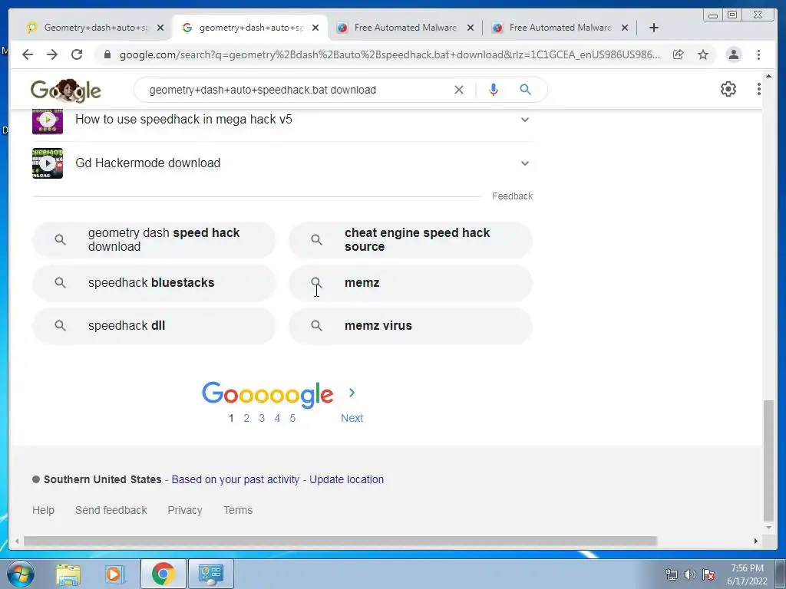Open the Help footer link
The height and width of the screenshot is (589, 786).
43,510
